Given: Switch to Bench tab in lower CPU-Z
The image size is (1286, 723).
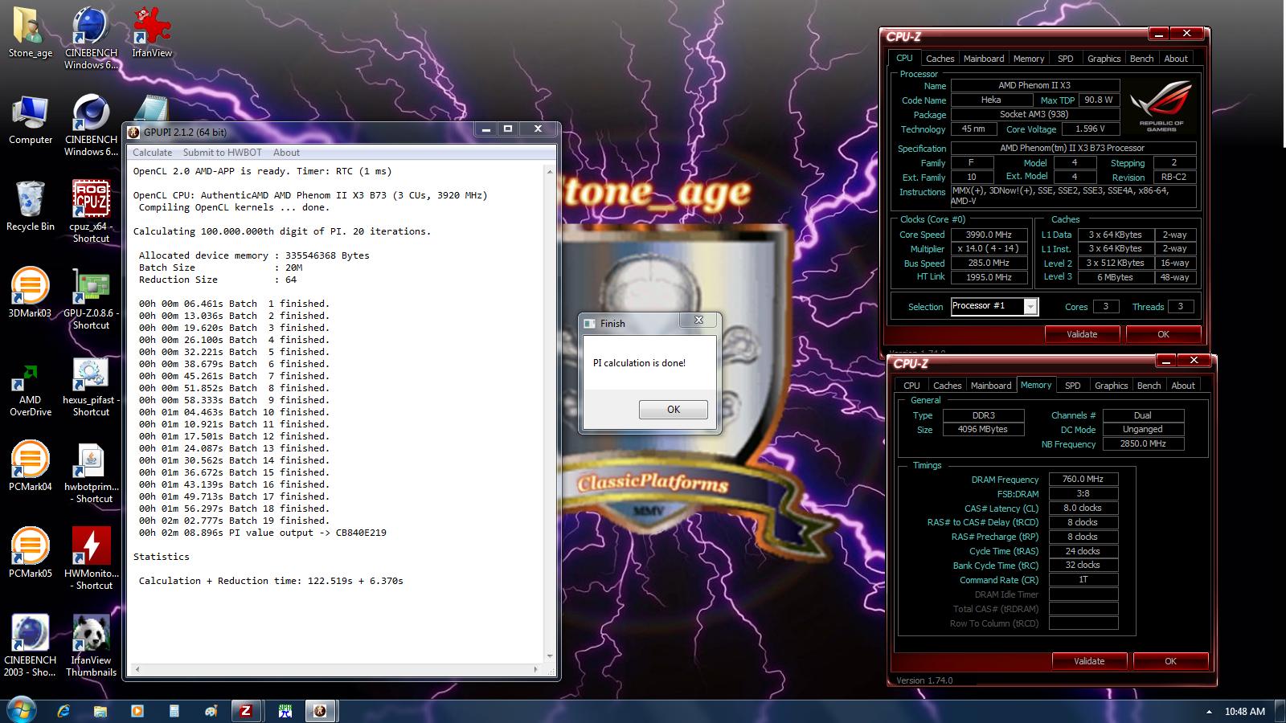Looking at the screenshot, I should 1149,386.
